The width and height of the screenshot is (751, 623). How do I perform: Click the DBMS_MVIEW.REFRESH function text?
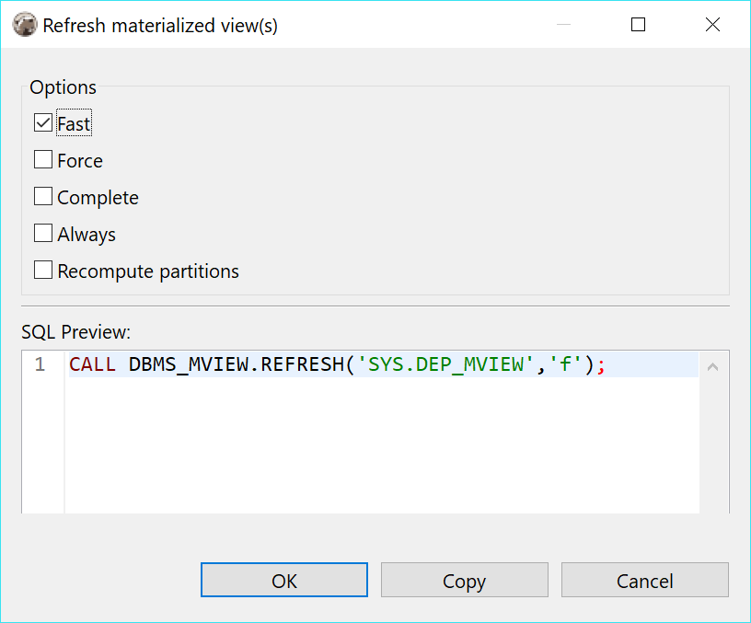(x=248, y=364)
